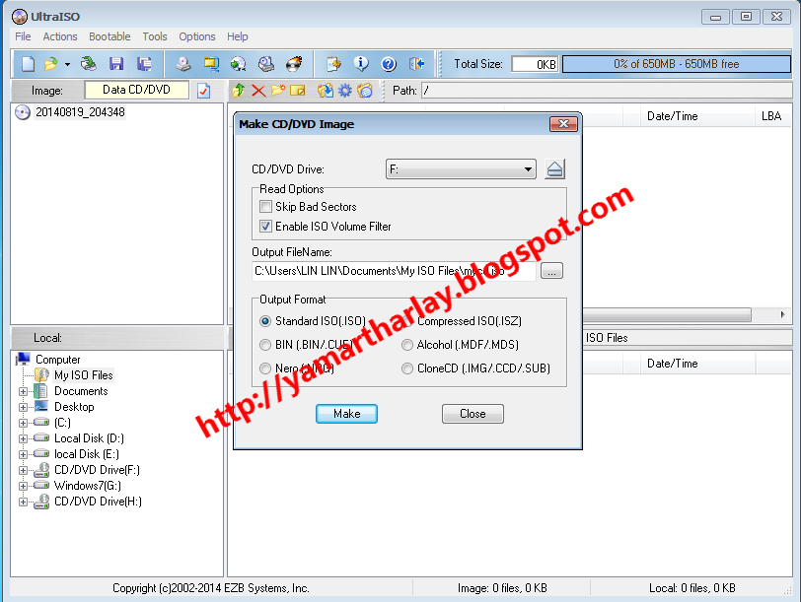
Task: Click the Info toolbar icon
Action: (x=361, y=64)
